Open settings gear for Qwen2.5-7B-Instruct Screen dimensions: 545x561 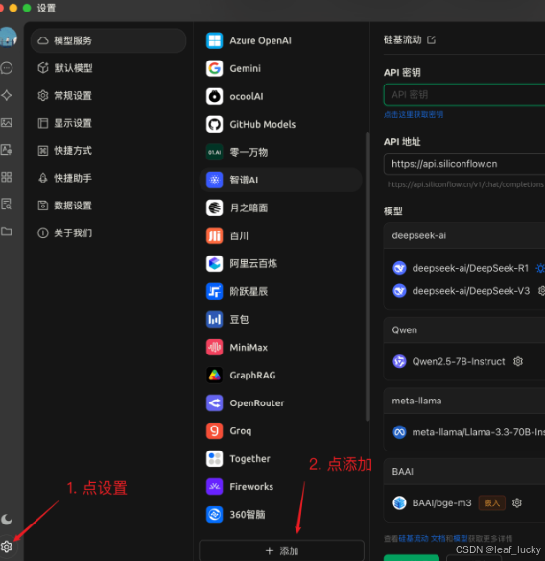tap(518, 361)
